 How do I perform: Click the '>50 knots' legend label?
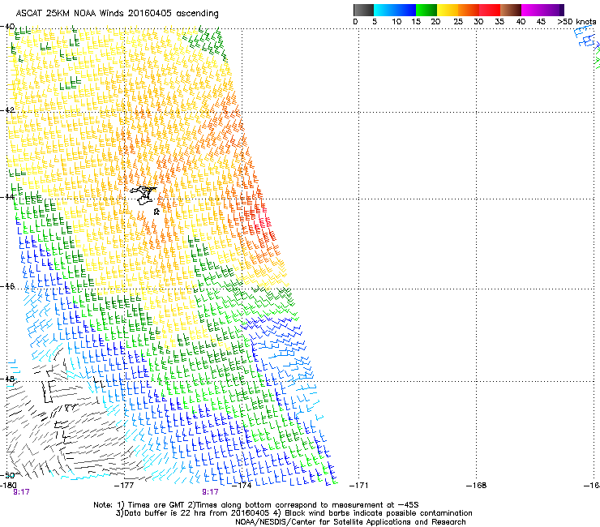(576, 21)
